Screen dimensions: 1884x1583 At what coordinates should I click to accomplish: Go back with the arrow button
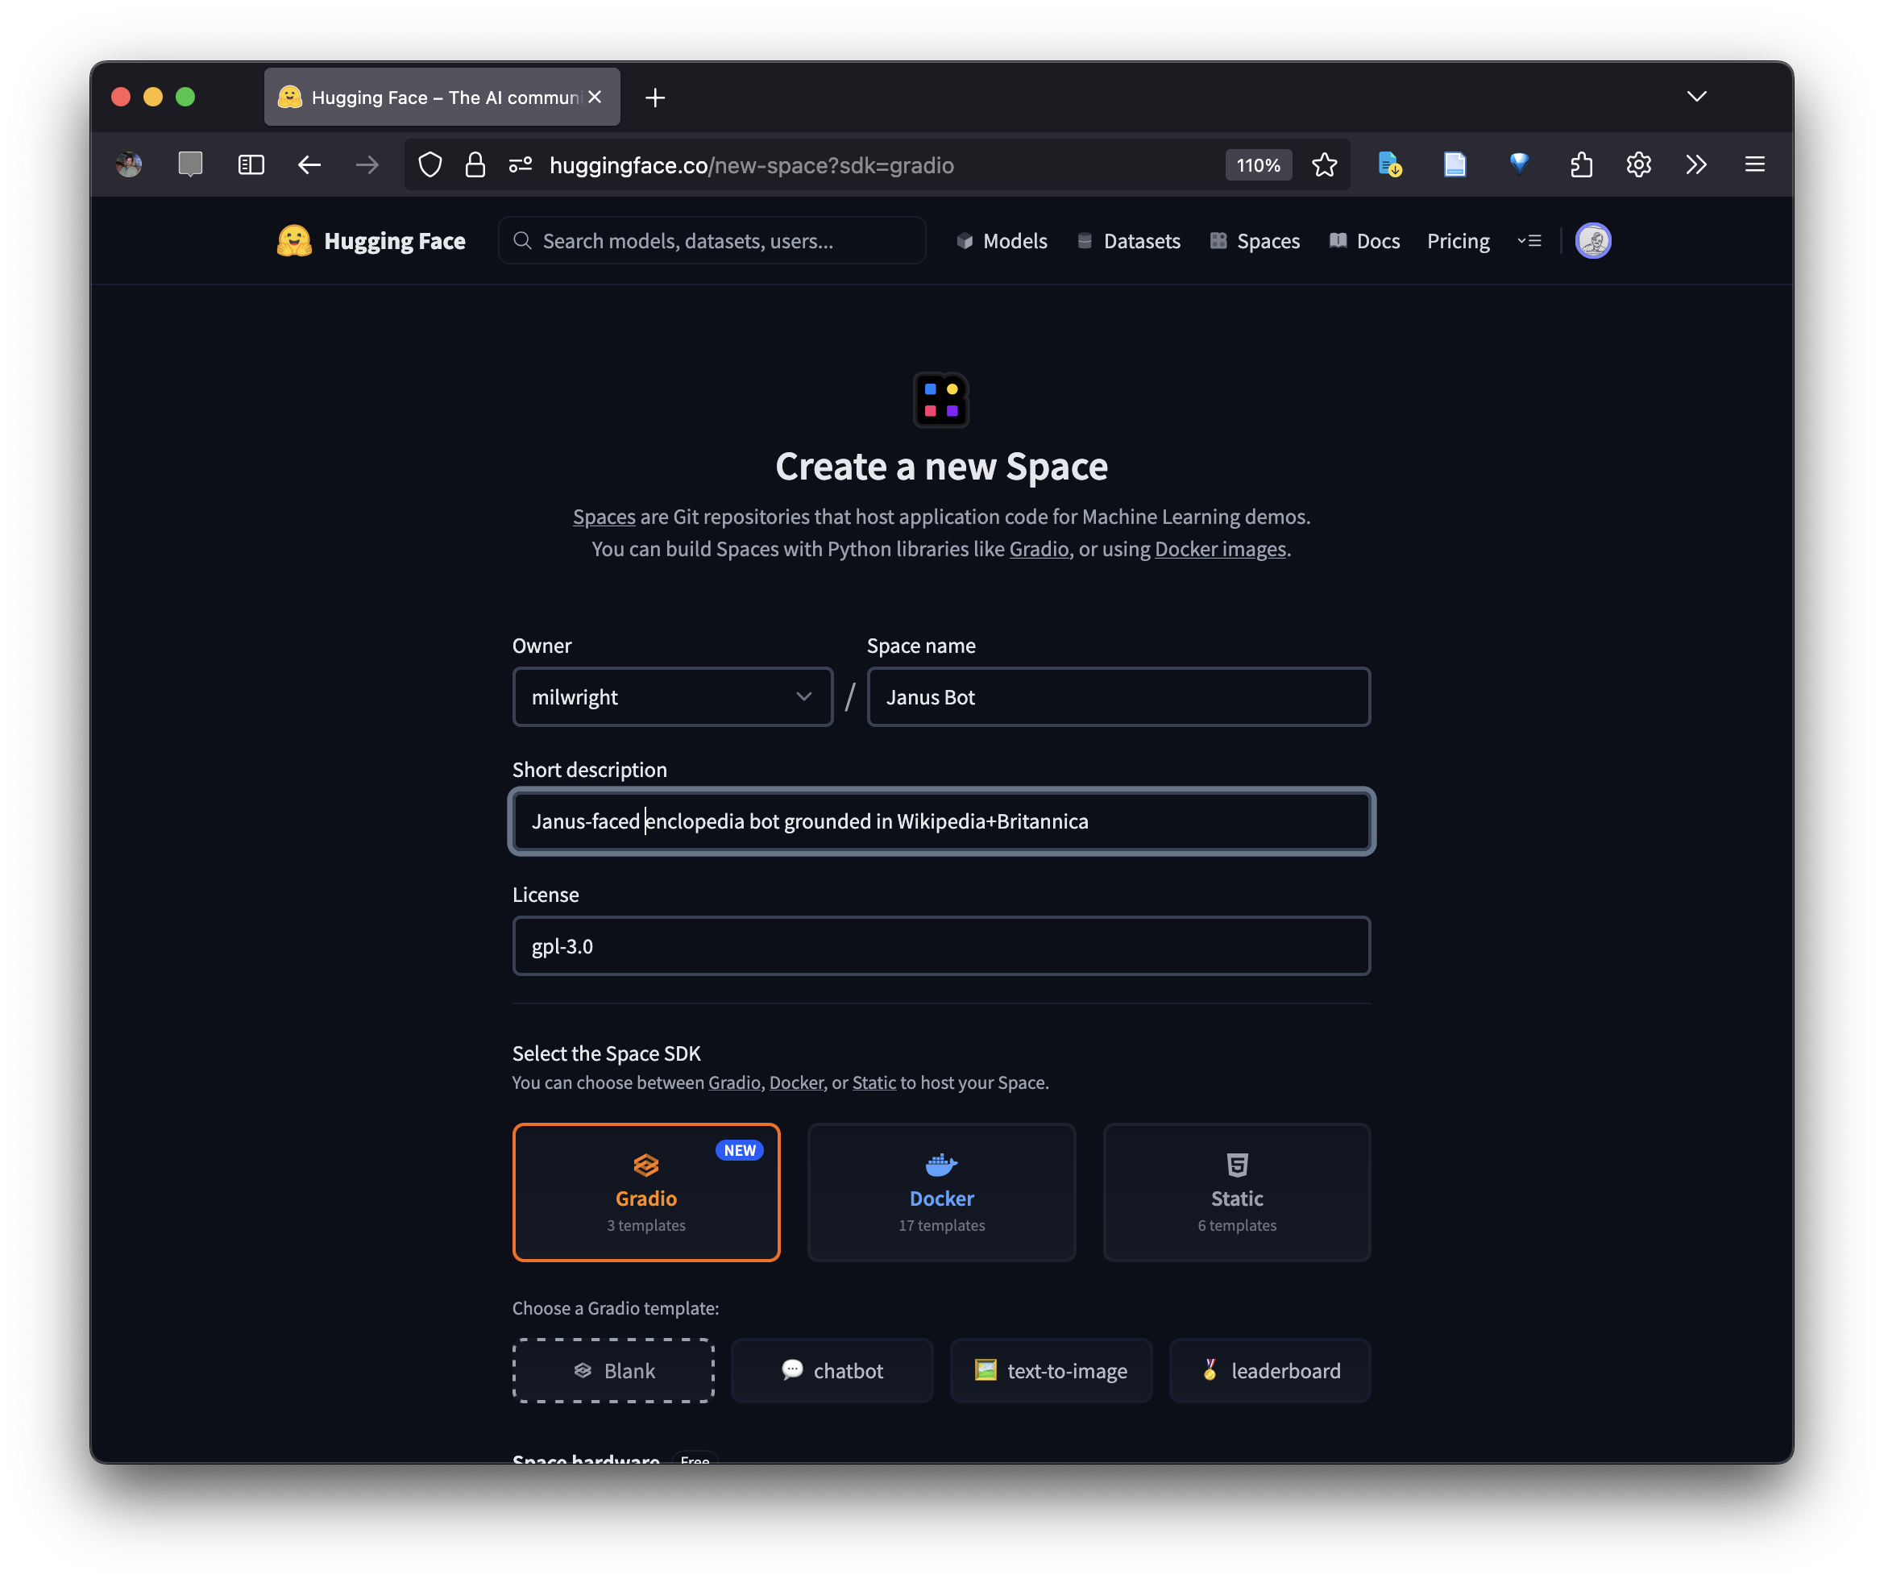pyautogui.click(x=309, y=165)
